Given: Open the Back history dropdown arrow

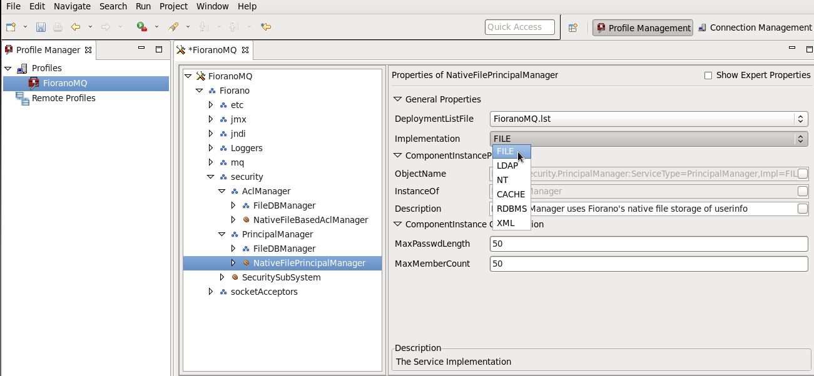Looking at the screenshot, I should [90, 27].
